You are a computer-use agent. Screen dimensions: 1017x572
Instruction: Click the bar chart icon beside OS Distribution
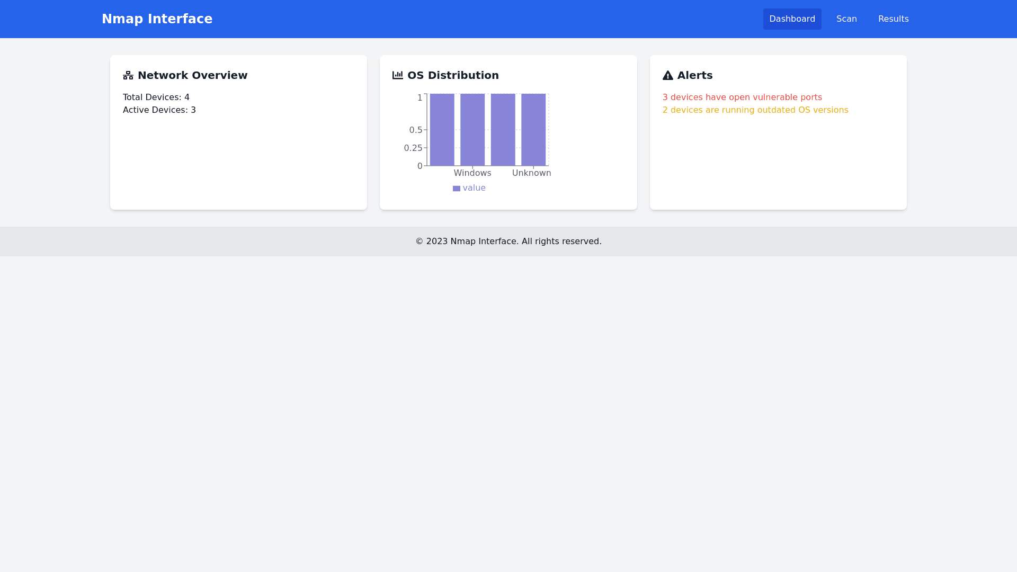pos(397,75)
